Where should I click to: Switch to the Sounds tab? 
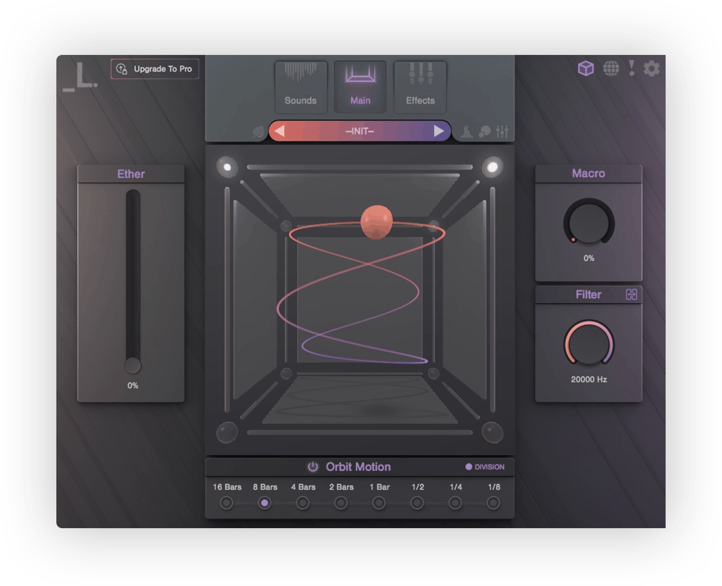301,87
